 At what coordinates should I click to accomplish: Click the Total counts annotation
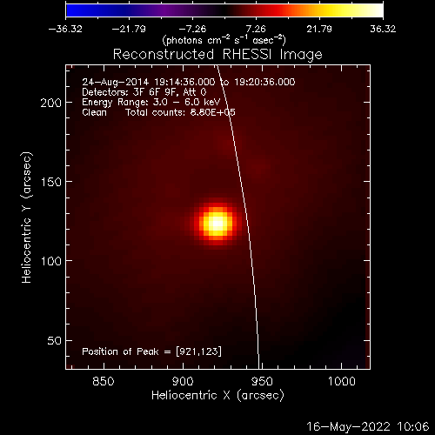(x=180, y=112)
